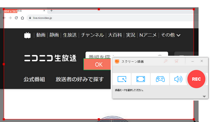The image size is (210, 122).
Task: Open the Nアニメ menu item
Action: tap(148, 35)
